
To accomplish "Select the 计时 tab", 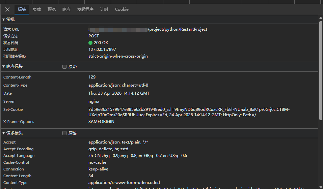I will (104, 9).
